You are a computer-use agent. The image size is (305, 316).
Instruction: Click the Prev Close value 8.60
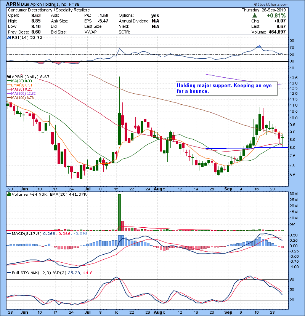coord(36,32)
